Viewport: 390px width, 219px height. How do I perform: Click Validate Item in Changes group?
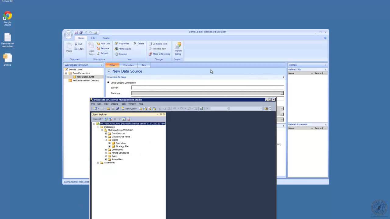point(157,49)
